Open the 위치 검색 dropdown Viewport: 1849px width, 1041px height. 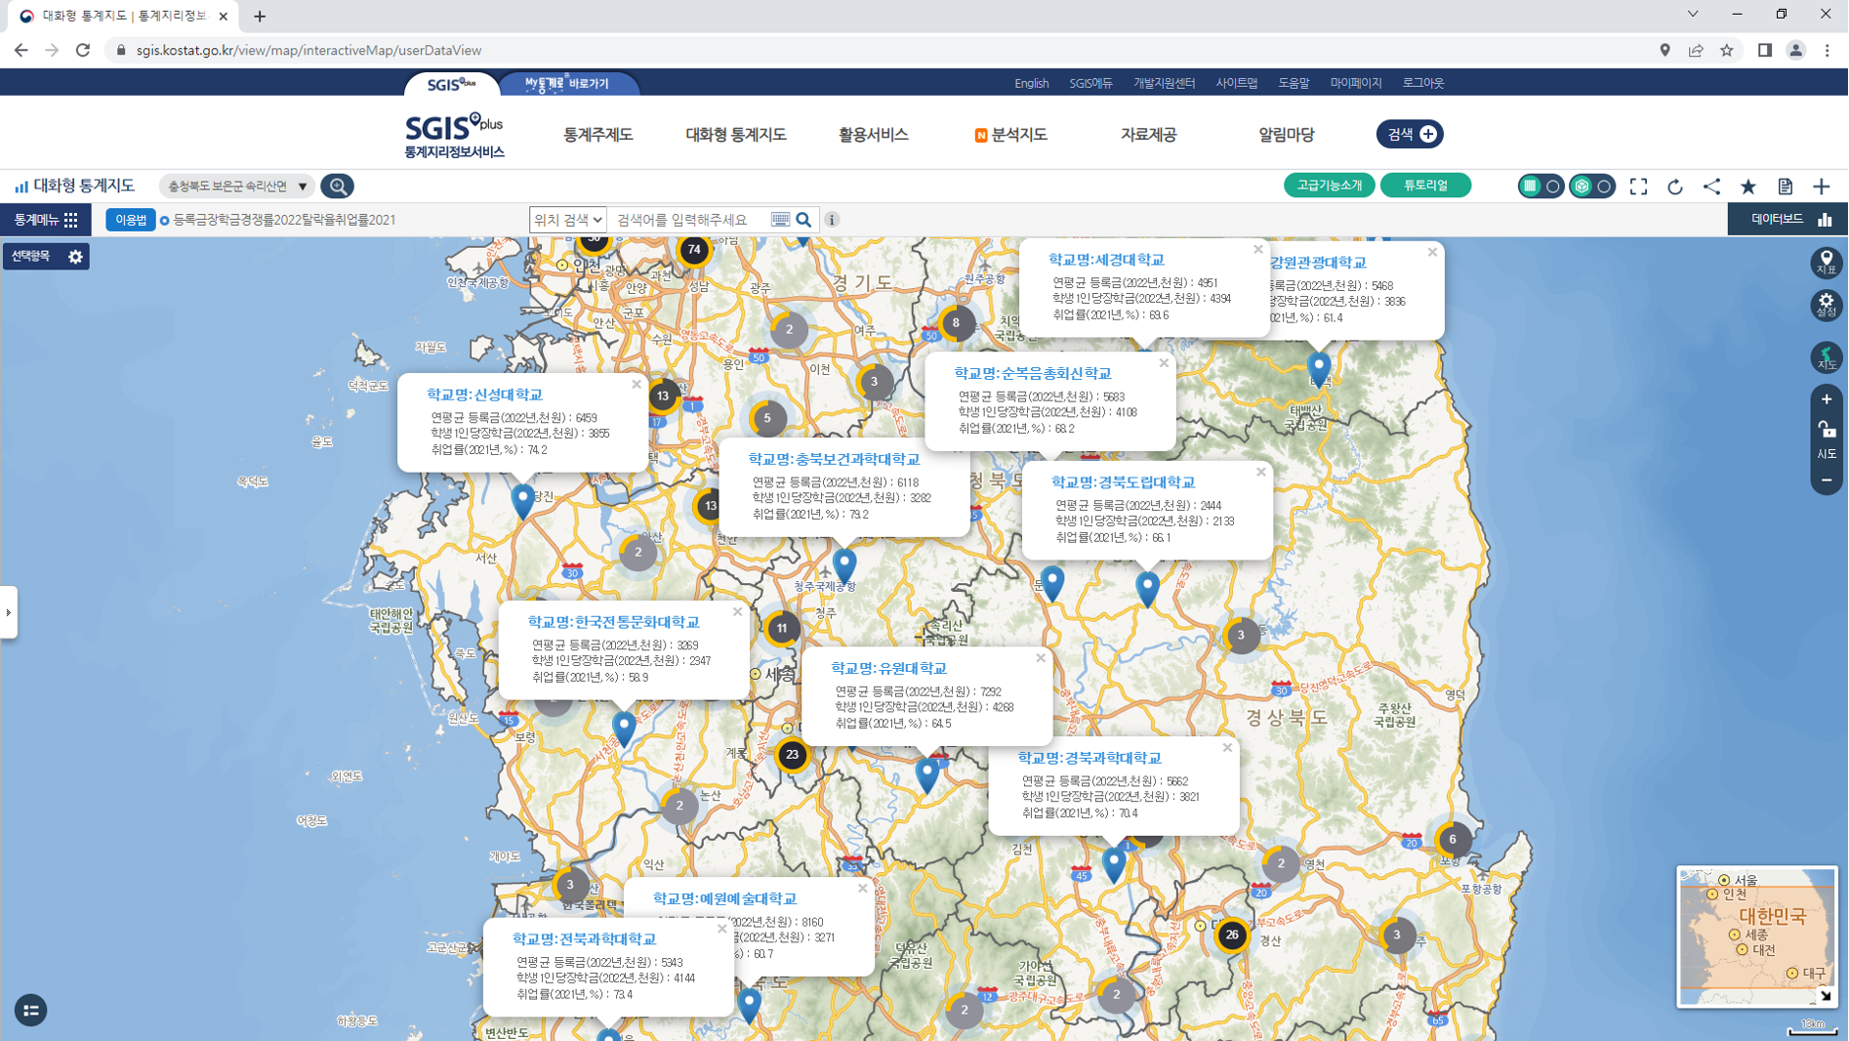(568, 220)
